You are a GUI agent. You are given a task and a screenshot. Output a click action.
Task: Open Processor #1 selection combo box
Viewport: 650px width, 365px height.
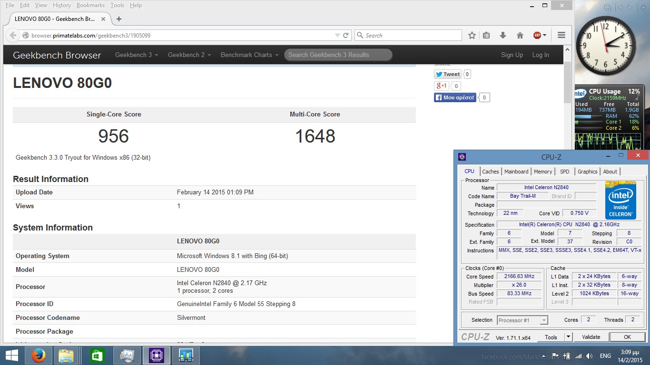click(522, 320)
